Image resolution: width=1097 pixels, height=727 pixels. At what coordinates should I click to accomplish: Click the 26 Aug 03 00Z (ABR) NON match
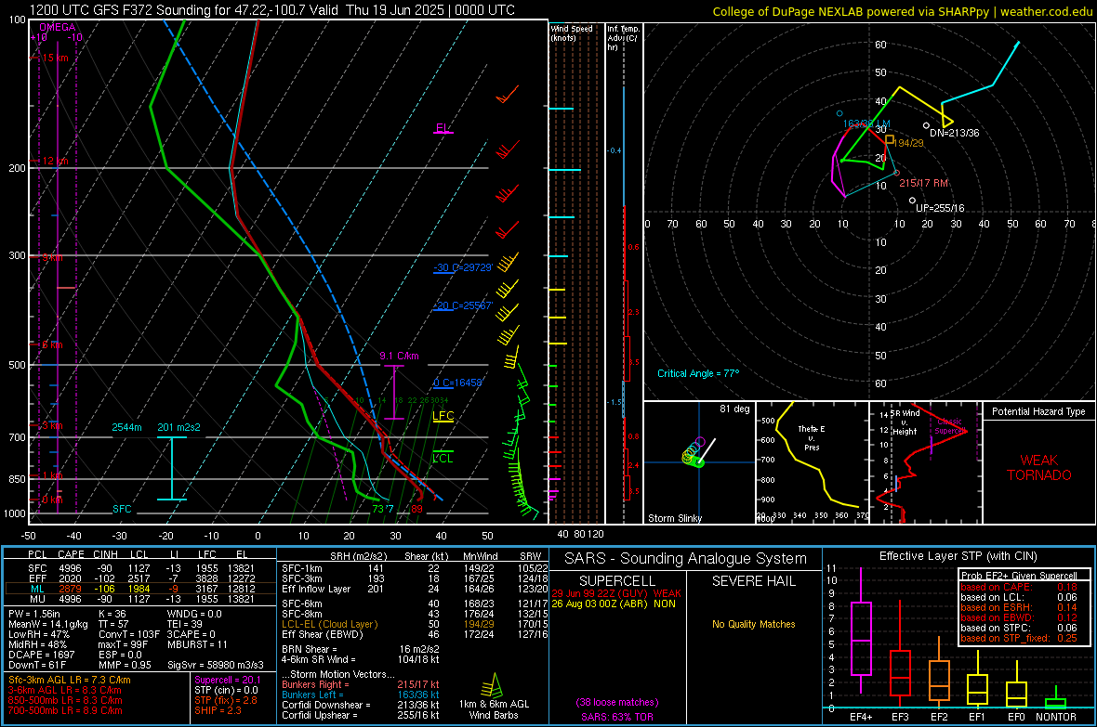(614, 604)
